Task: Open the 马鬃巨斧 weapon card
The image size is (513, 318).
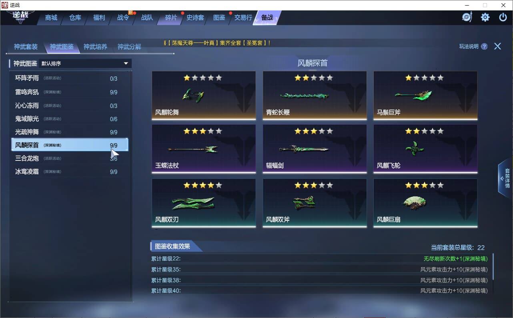Action: (x=425, y=96)
